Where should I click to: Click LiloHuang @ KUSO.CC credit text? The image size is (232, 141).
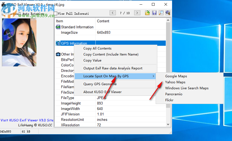(x=35, y=125)
